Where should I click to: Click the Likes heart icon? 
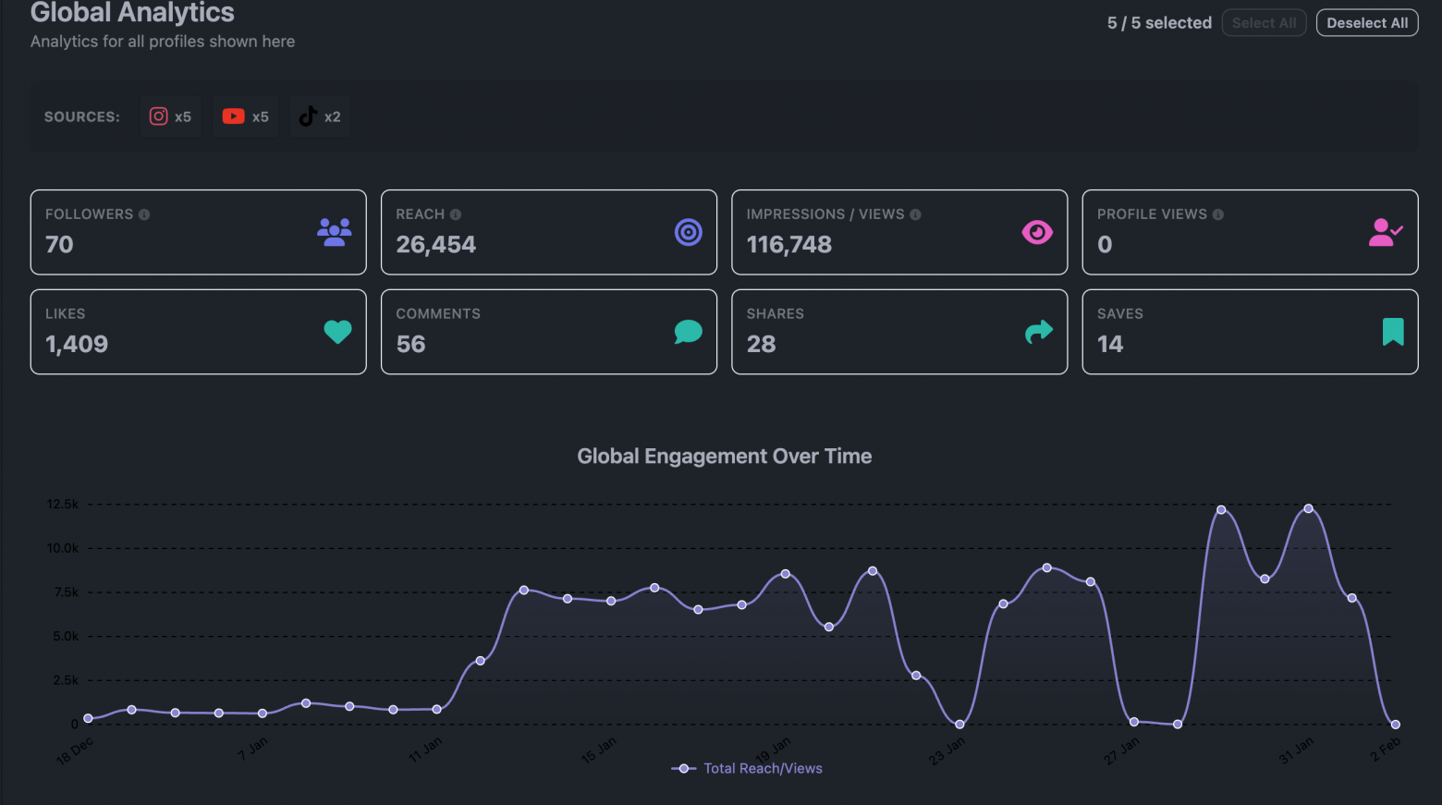[337, 332]
